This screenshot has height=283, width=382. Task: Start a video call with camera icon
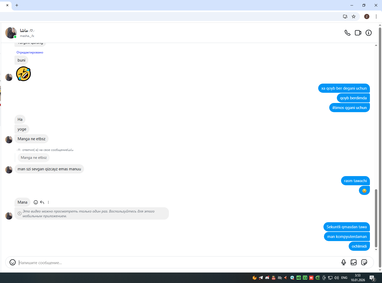(x=358, y=33)
